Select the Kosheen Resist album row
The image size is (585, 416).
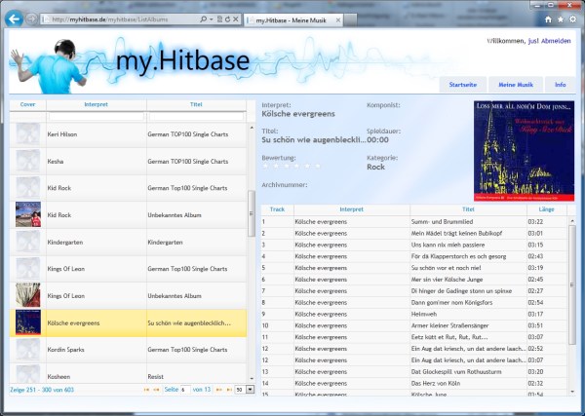click(x=128, y=374)
